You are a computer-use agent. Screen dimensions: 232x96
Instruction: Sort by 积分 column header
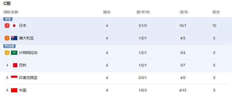pyautogui.click(x=216, y=12)
